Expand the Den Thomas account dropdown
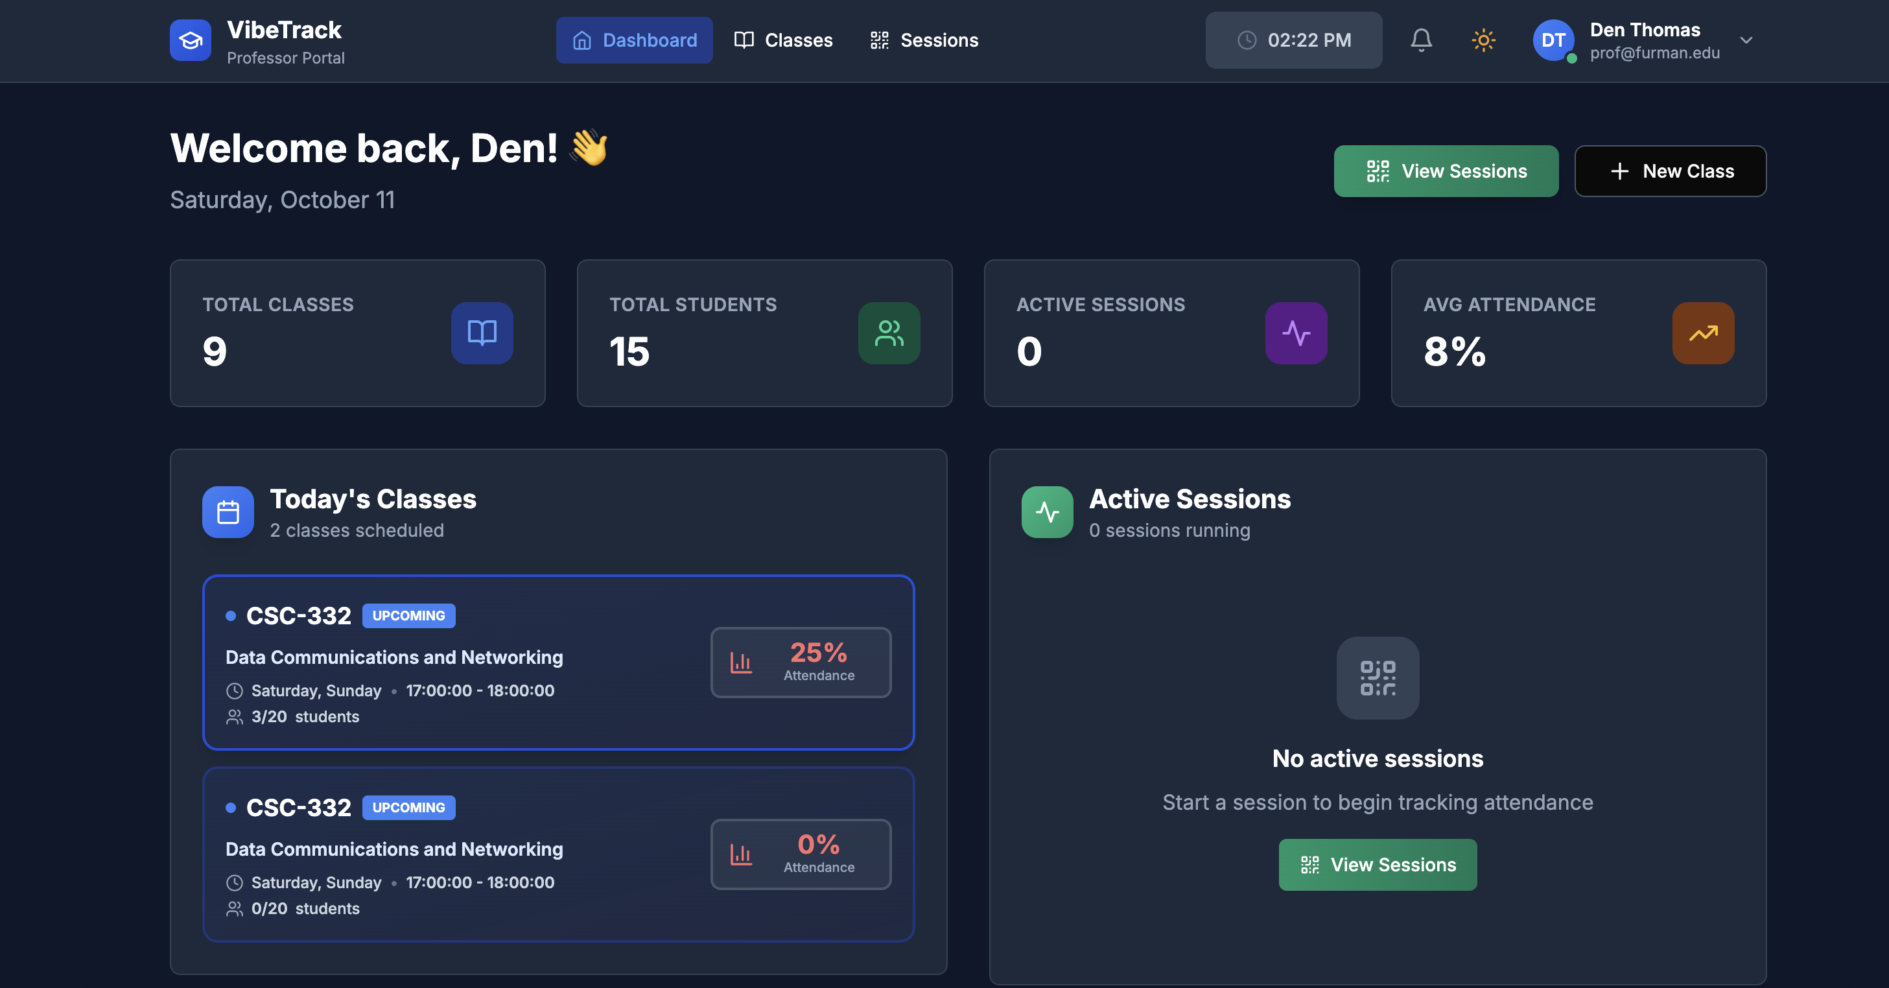Viewport: 1889px width, 988px height. pos(1745,40)
